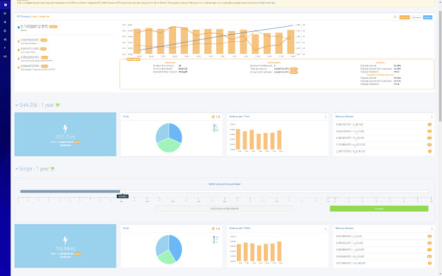Click the blue button in balance header
Image resolution: width=442 pixels, height=276 pixels.
427,17
